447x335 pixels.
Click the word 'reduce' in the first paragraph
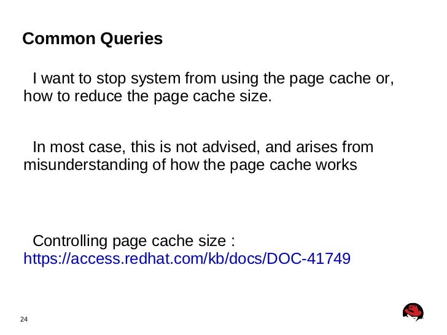98,96
